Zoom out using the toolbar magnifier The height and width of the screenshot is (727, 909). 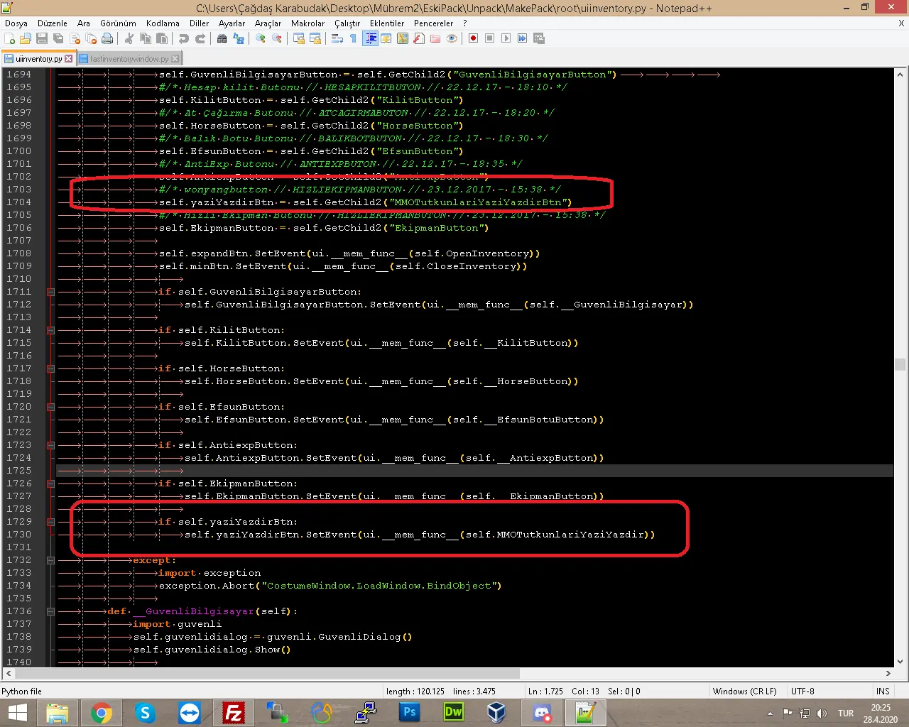tap(277, 38)
